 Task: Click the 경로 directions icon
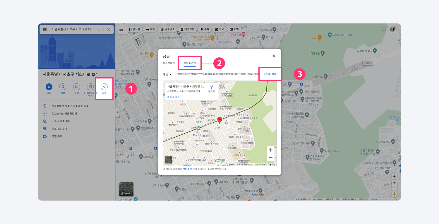(x=49, y=87)
